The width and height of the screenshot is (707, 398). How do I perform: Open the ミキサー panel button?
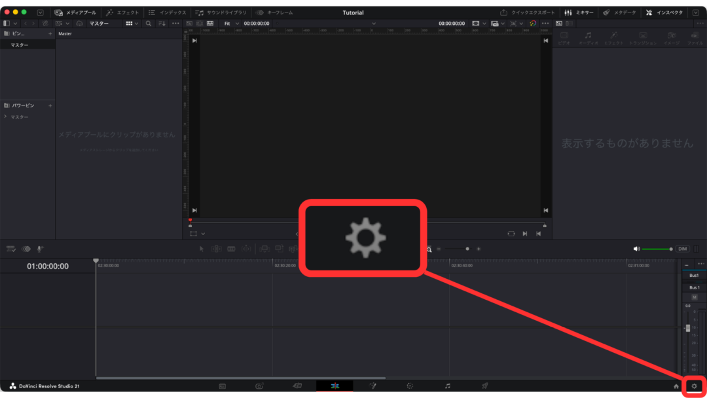[x=579, y=12]
